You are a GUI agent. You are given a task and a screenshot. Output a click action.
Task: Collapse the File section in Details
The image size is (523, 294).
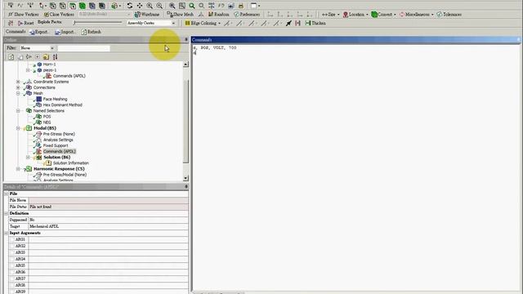click(7, 194)
